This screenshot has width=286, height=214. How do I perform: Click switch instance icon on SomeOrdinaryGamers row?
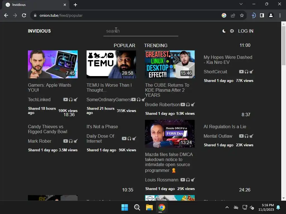pyautogui.click(x=143, y=99)
